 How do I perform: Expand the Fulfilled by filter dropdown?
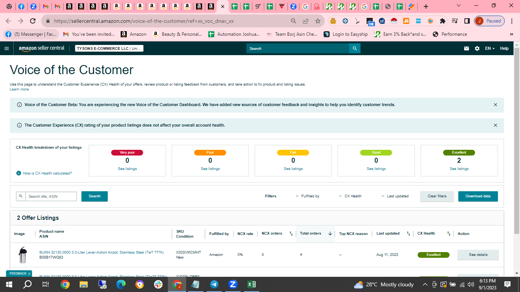click(x=308, y=196)
